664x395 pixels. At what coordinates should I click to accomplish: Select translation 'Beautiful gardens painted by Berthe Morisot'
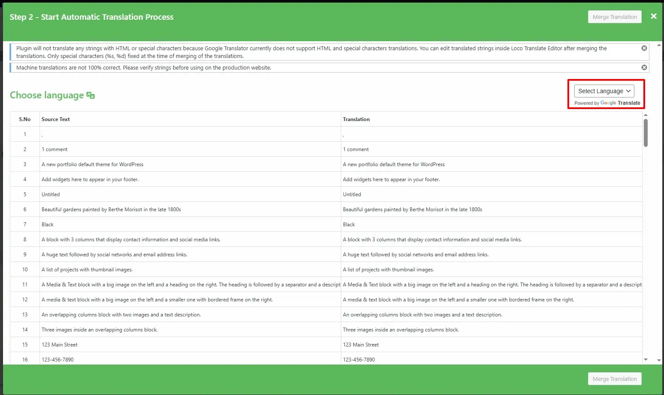[x=412, y=210]
